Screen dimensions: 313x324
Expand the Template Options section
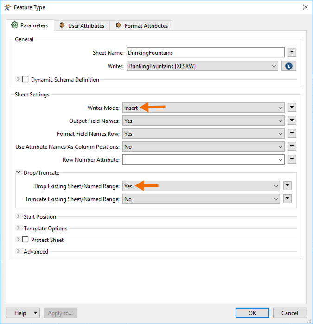pyautogui.click(x=19, y=228)
